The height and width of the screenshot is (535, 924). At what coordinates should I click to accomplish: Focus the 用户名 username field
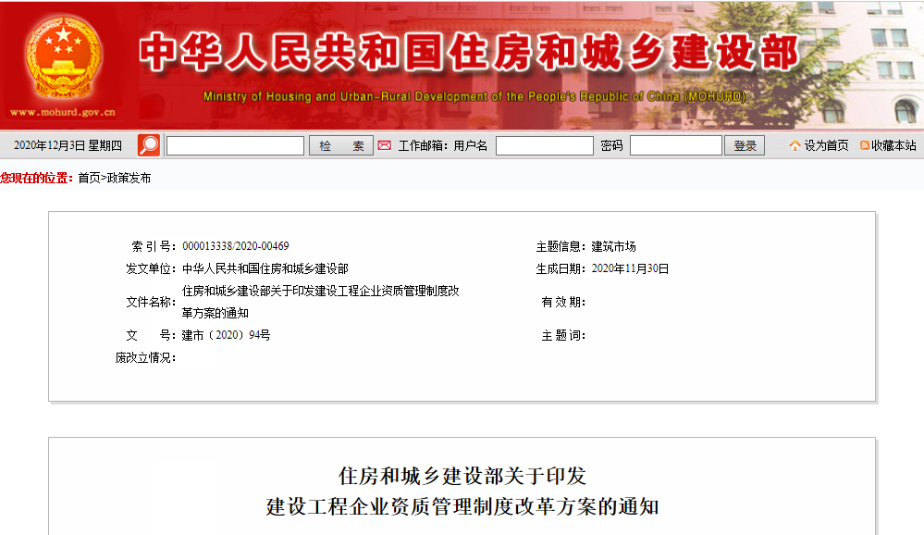(x=545, y=145)
